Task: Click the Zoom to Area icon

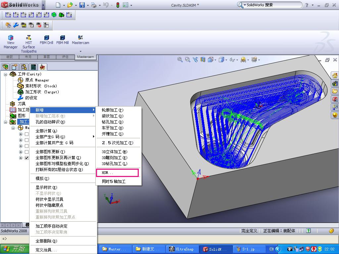Action: click(187, 60)
